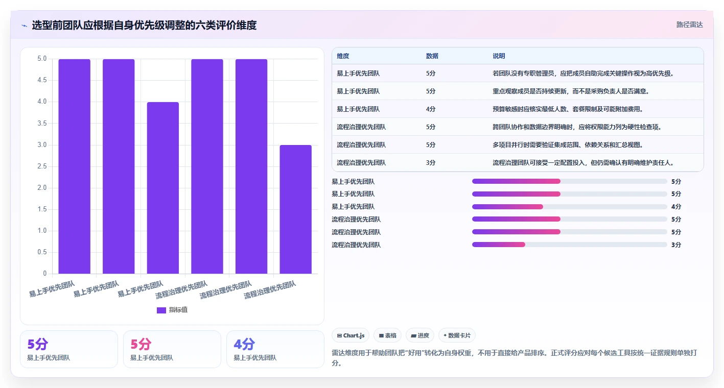Image resolution: width=724 pixels, height=388 pixels.
Task: Click the pulse icon beside the page title
Action: [x=24, y=26]
